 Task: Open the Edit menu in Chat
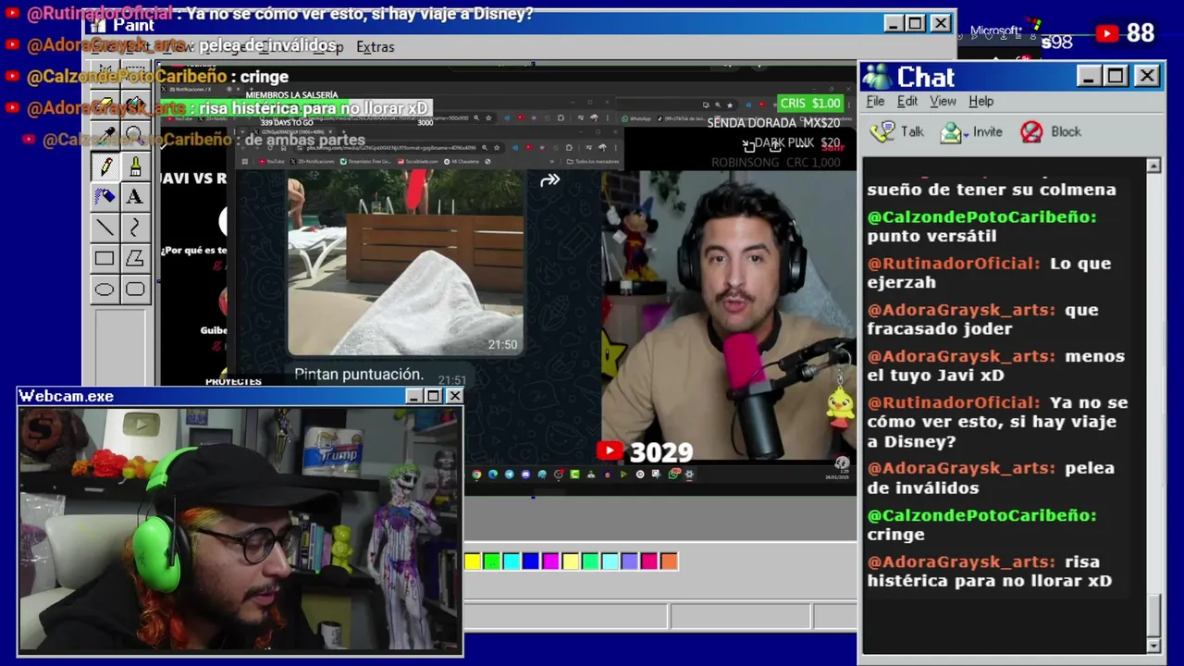pyautogui.click(x=907, y=101)
